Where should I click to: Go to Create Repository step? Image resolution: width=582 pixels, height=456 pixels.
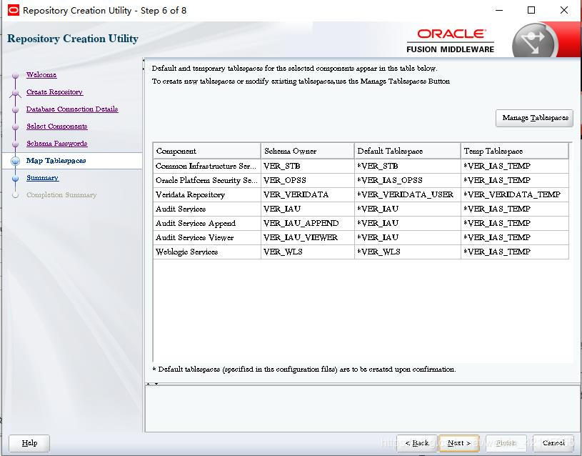click(x=54, y=91)
